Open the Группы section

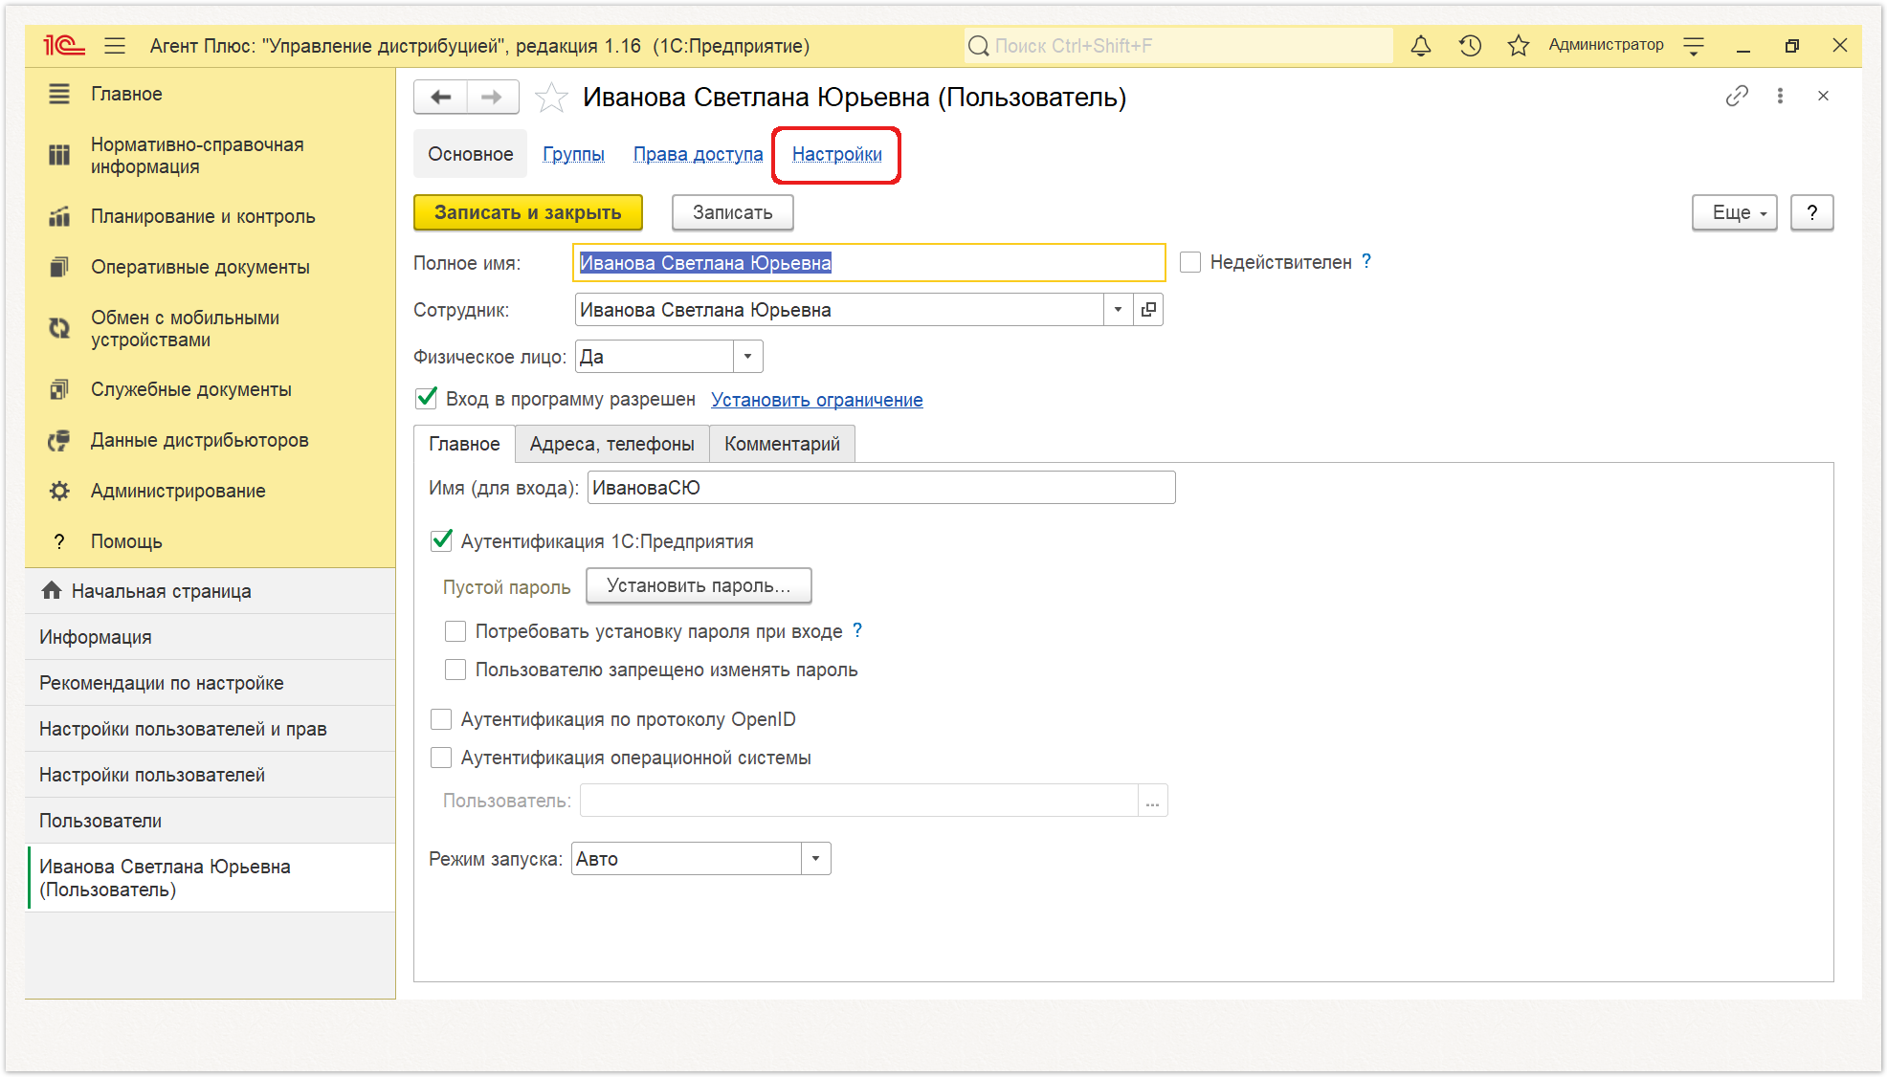point(573,154)
